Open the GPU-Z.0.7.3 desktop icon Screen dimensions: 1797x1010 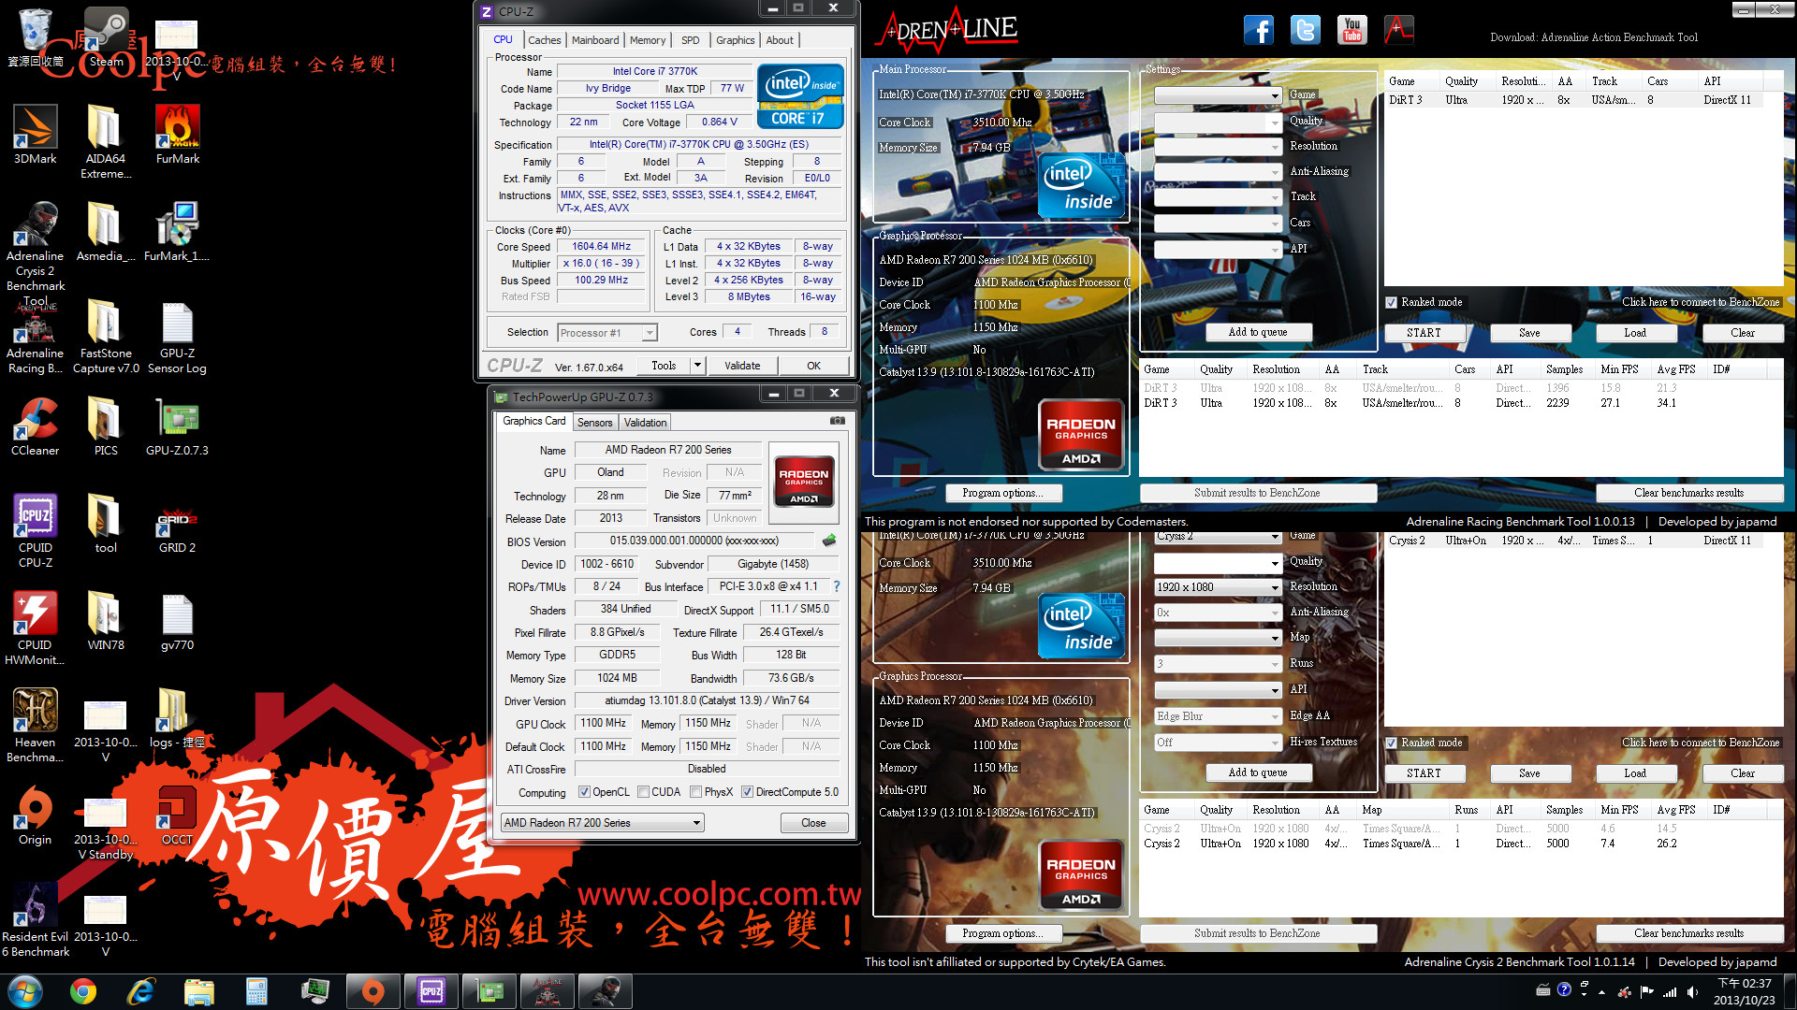[177, 426]
